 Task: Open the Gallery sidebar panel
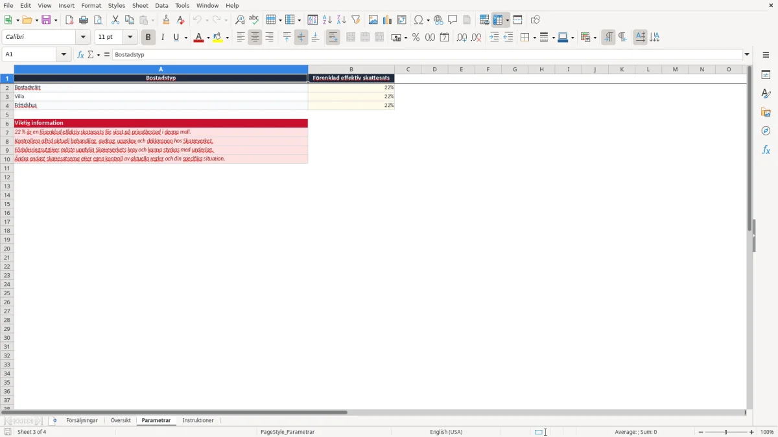(766, 112)
